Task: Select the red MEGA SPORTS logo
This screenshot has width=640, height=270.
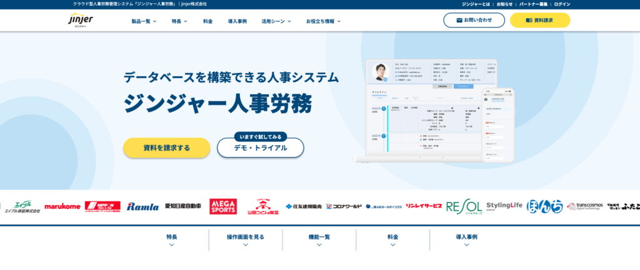Action: click(x=223, y=206)
